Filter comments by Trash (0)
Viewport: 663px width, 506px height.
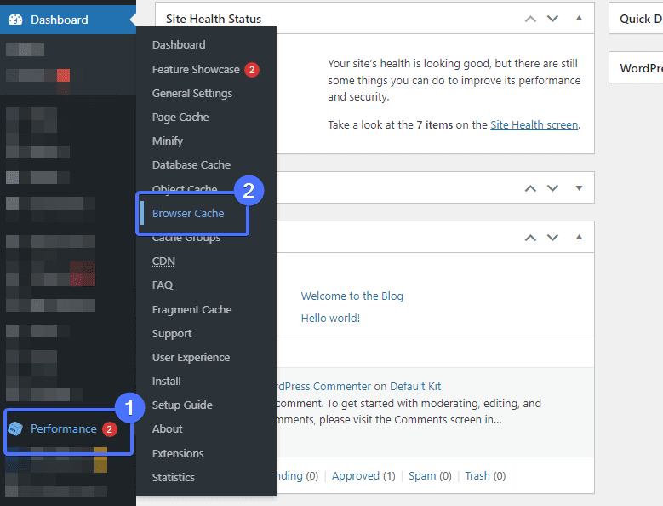(485, 476)
